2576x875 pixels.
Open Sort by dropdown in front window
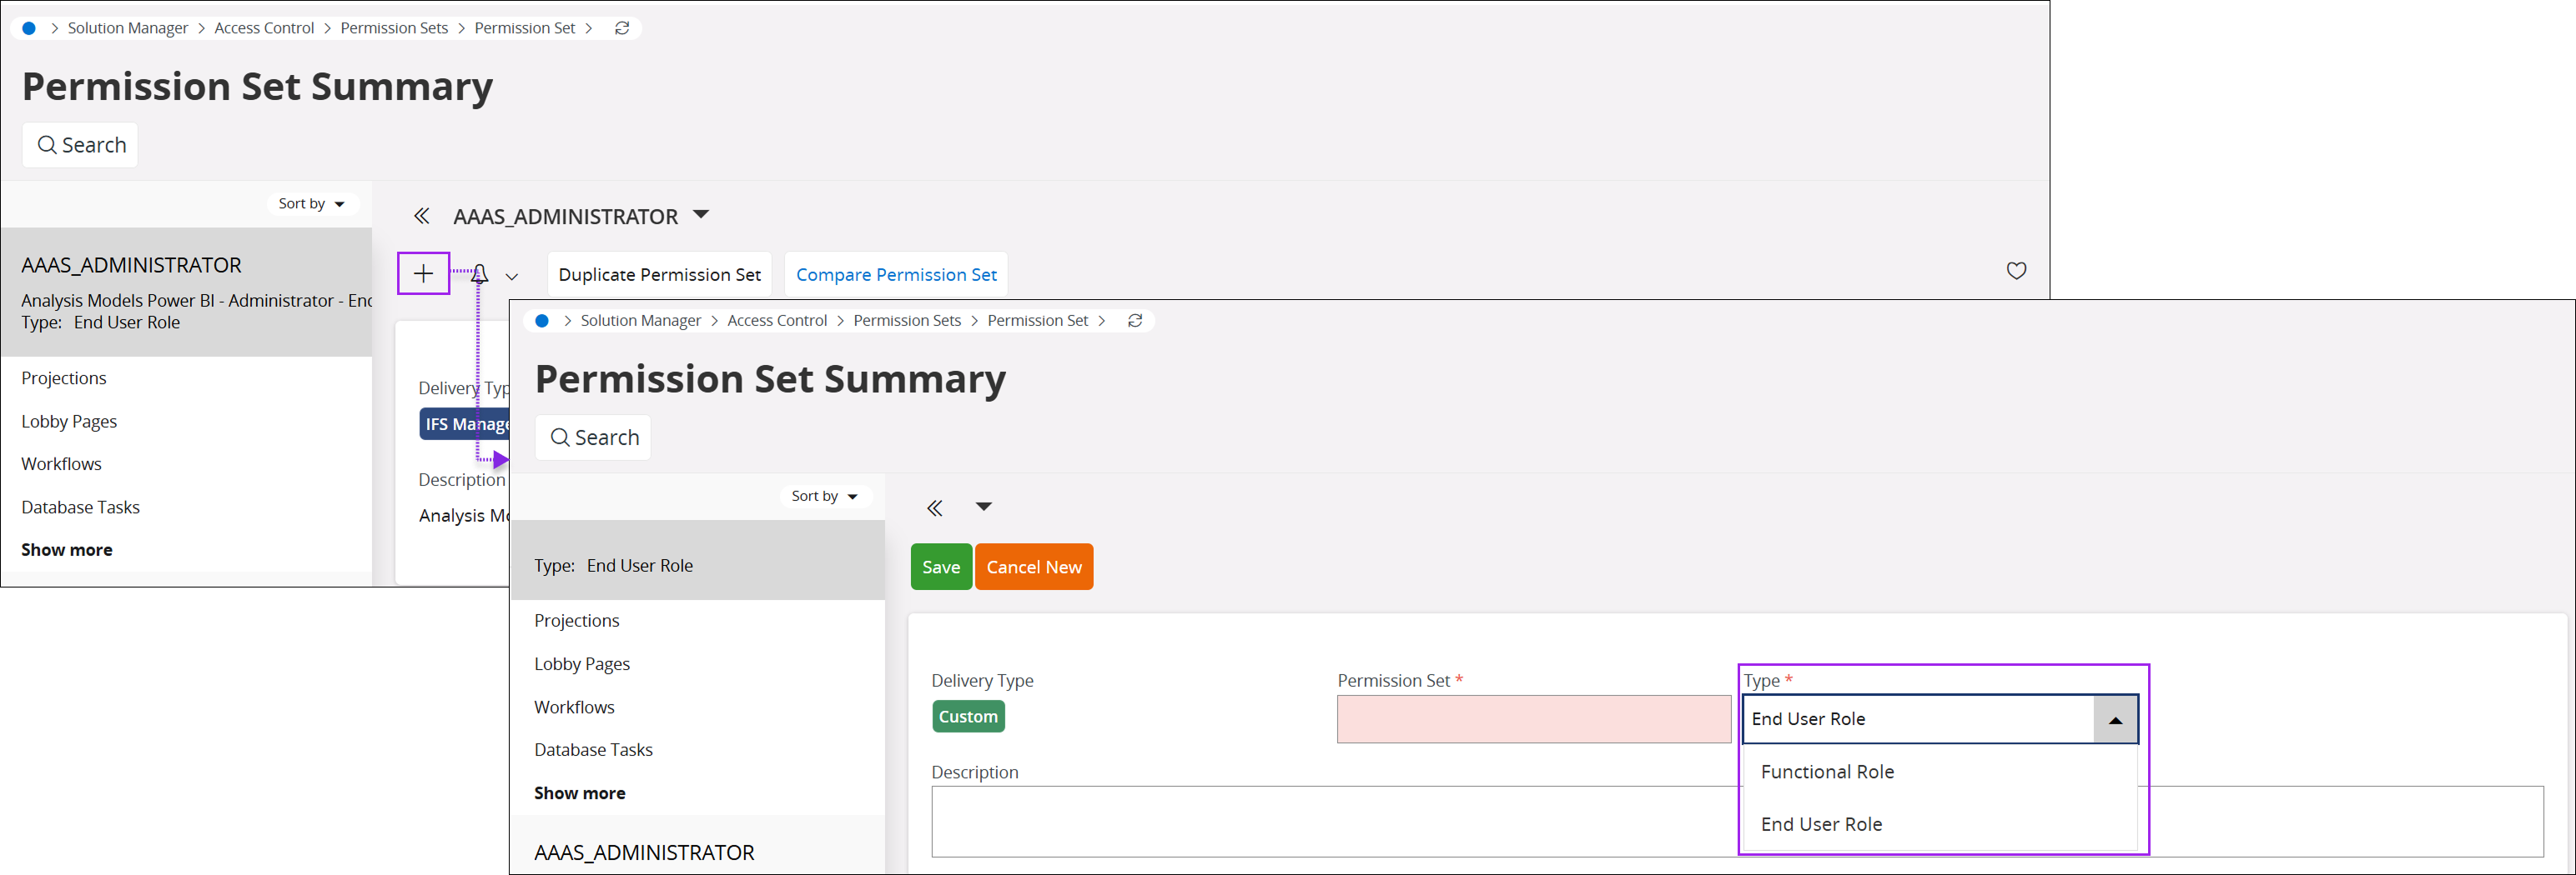(x=825, y=497)
